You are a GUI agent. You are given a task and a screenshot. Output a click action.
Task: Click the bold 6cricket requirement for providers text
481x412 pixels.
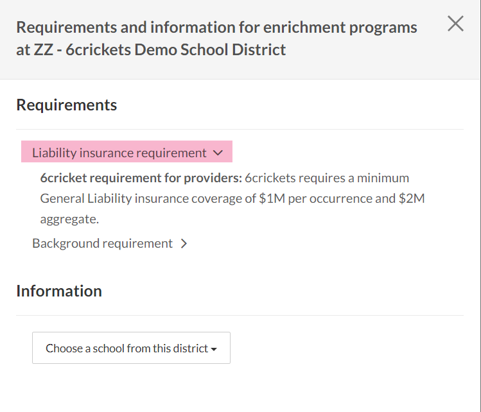click(x=141, y=178)
